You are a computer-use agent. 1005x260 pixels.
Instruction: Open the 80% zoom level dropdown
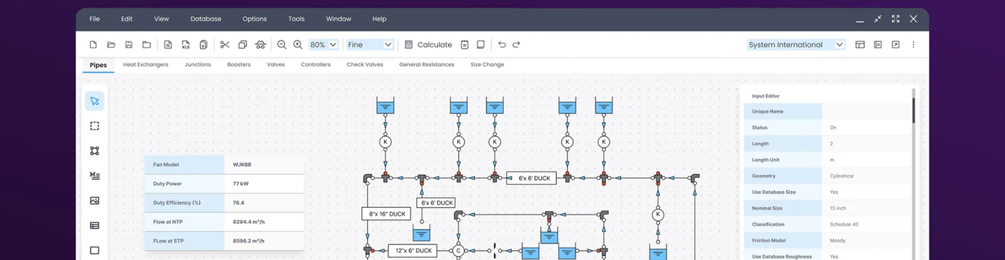[323, 44]
